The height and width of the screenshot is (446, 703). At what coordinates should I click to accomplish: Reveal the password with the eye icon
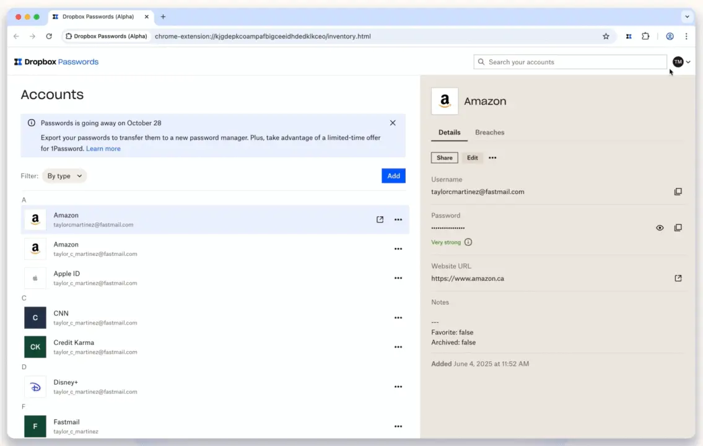(x=660, y=228)
